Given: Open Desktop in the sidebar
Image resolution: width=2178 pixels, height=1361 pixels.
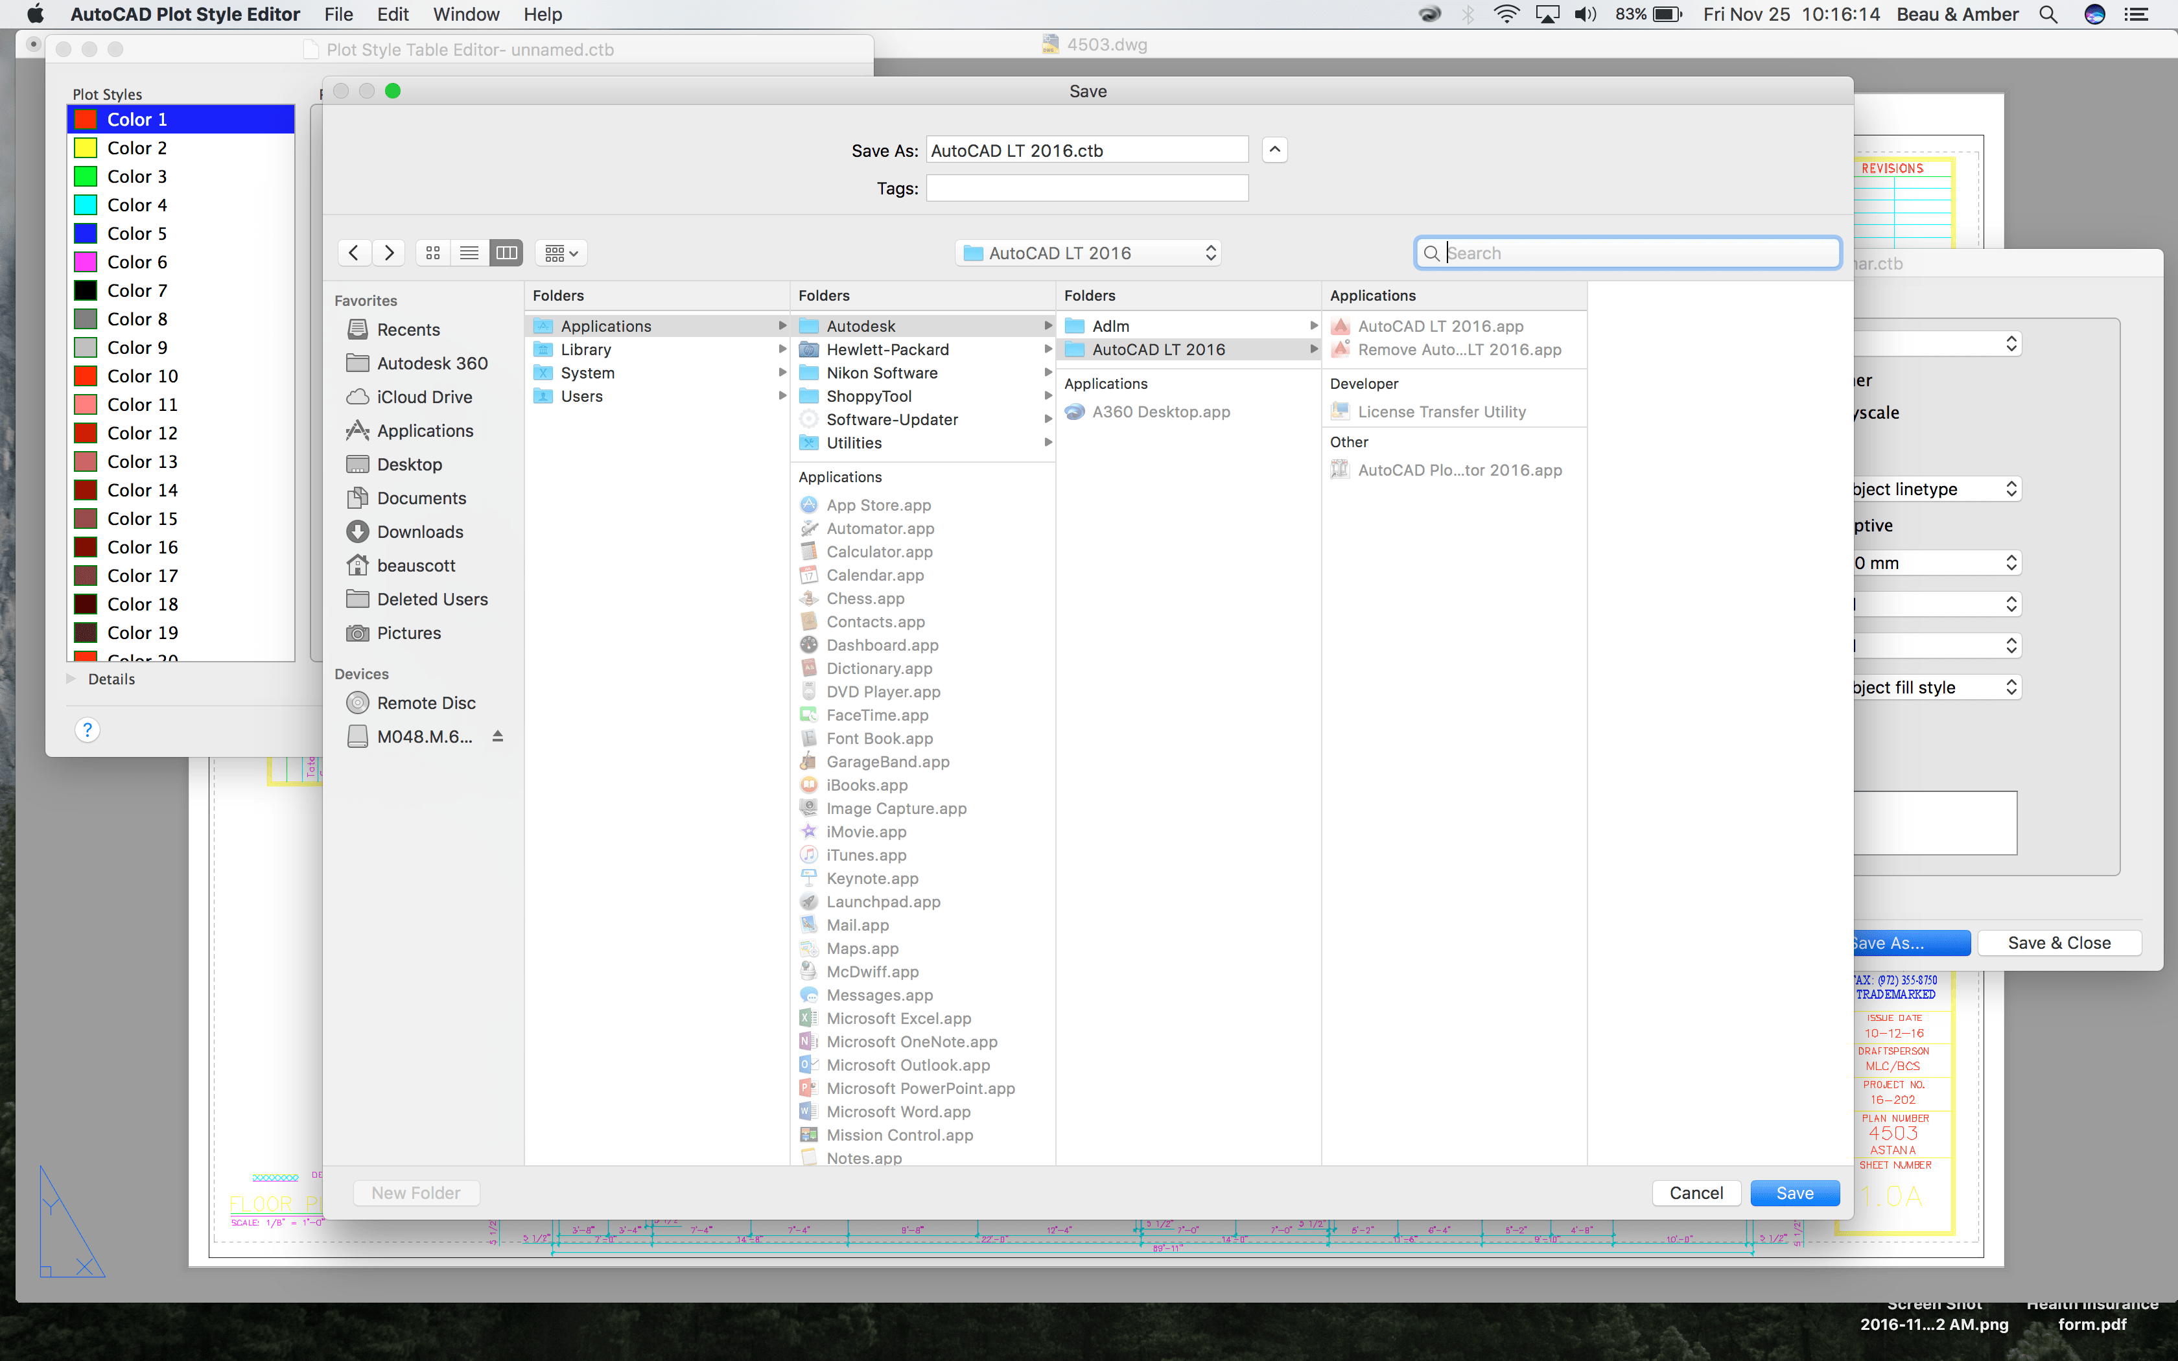Looking at the screenshot, I should click(x=394, y=465).
